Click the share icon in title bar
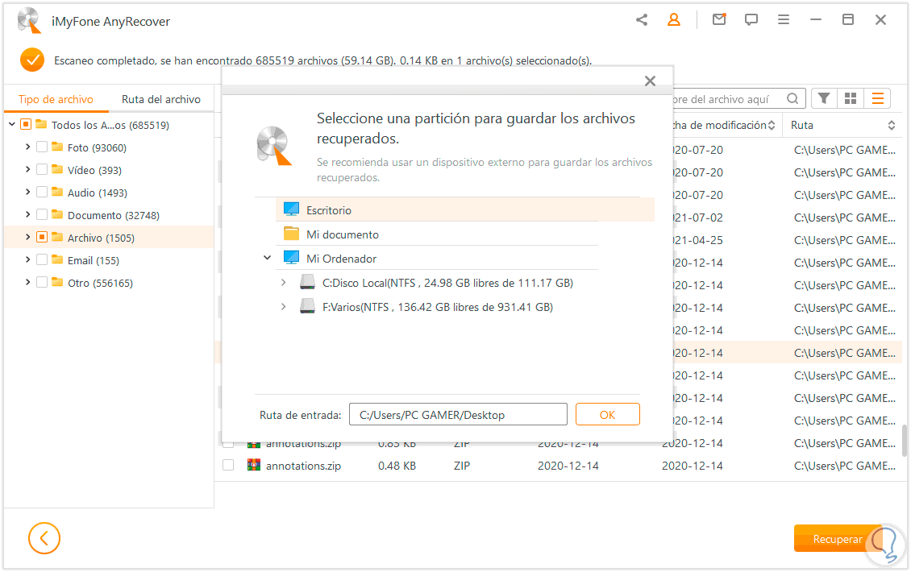This screenshot has width=911, height=572. [x=642, y=20]
